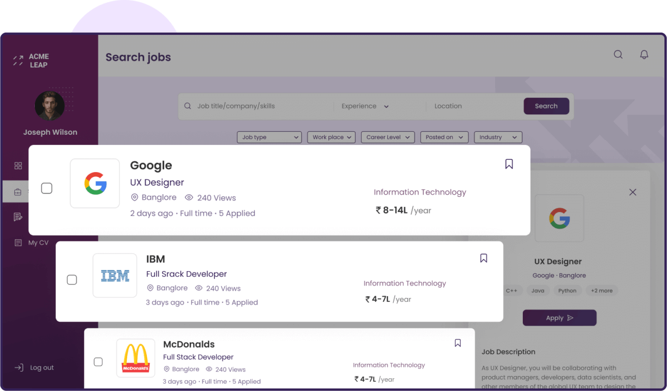The width and height of the screenshot is (667, 391).
Task: Open the dashboard grid icon in sidebar
Action: (x=18, y=166)
